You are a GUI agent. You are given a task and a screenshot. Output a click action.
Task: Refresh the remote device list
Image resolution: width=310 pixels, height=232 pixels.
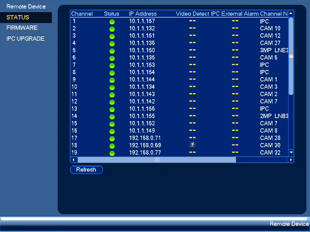coord(86,170)
